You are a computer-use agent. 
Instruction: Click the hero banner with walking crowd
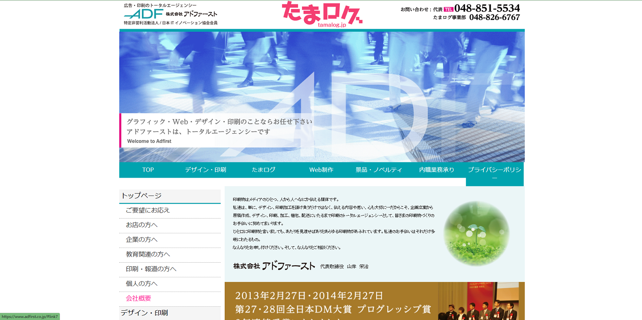[322, 97]
